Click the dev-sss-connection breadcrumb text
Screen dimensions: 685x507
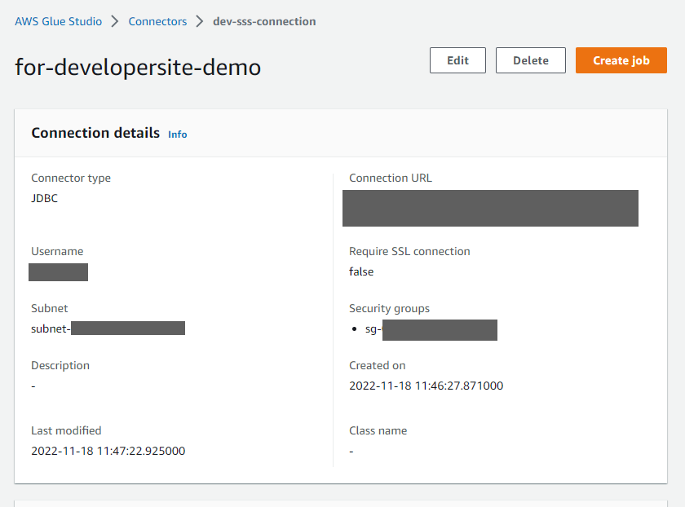[x=264, y=21]
